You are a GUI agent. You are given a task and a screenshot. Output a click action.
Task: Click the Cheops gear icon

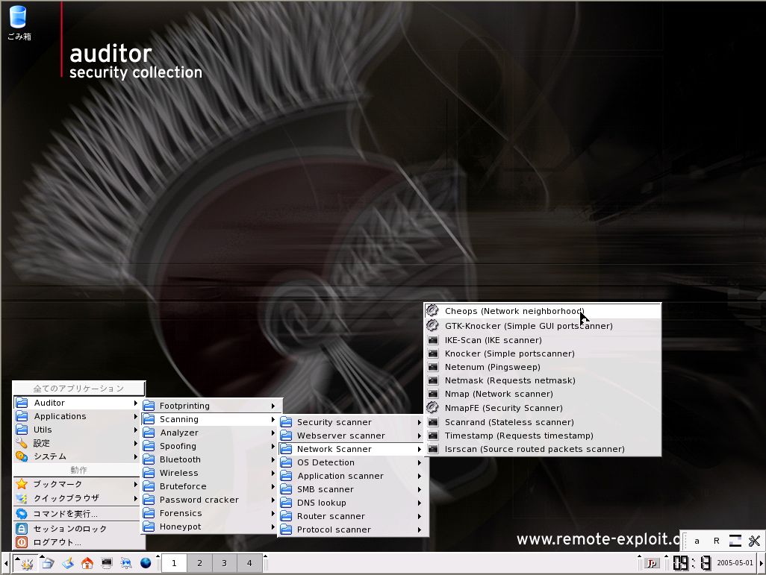432,310
